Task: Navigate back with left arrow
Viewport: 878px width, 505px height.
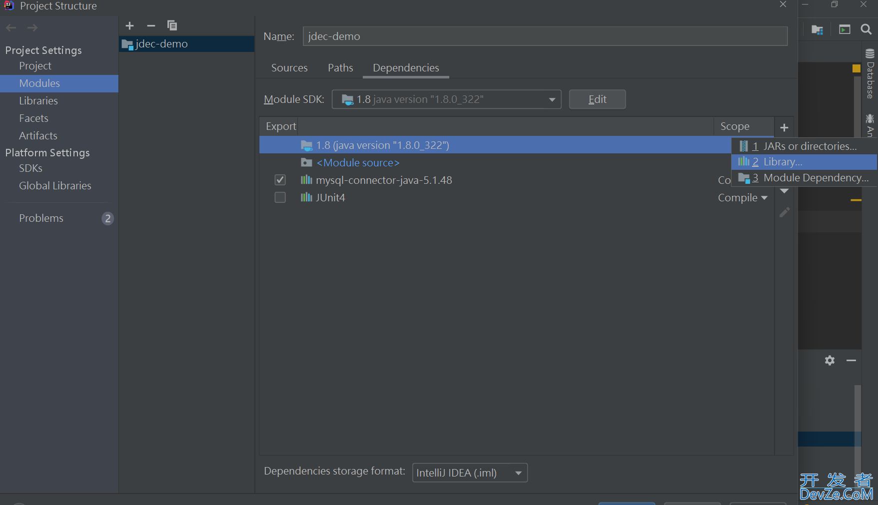Action: coord(11,27)
